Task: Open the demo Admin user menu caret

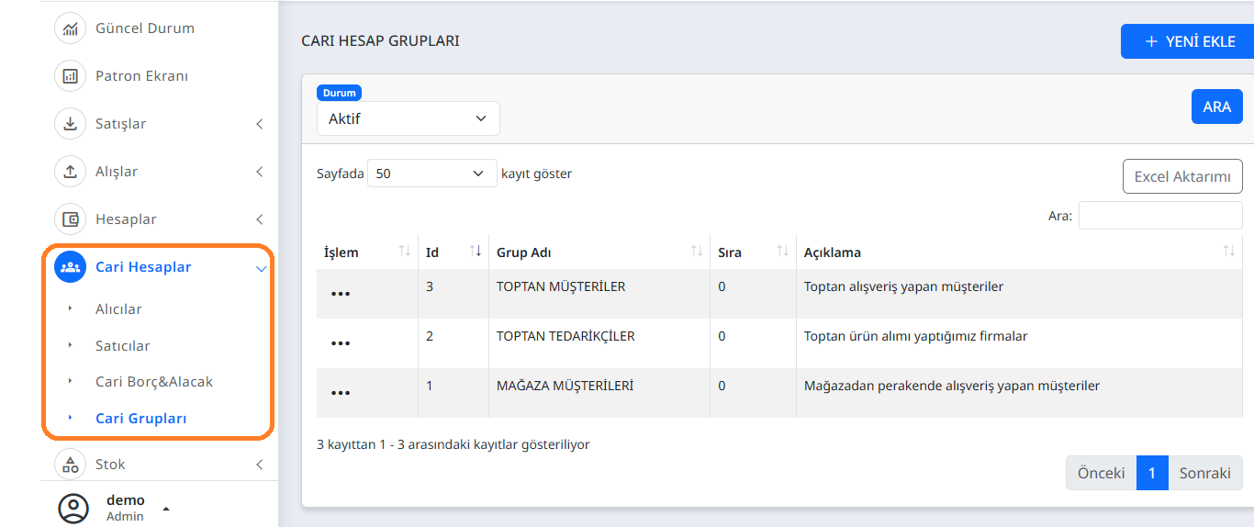Action: coord(166,508)
